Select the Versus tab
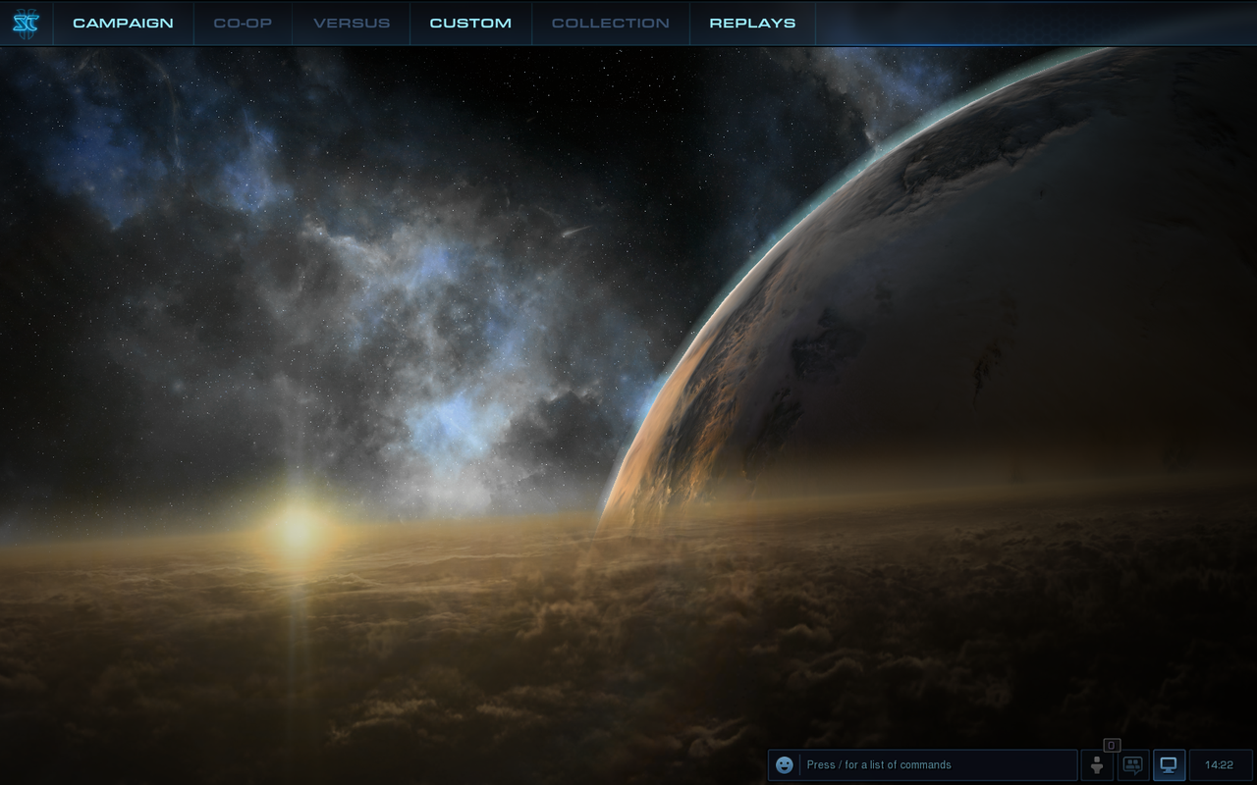Screen dimensions: 1257x785 coord(352,23)
